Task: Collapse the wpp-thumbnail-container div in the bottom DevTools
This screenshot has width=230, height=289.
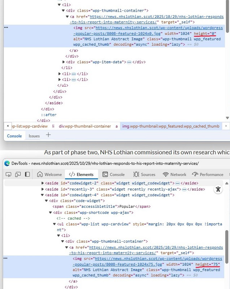Action: point(62,241)
